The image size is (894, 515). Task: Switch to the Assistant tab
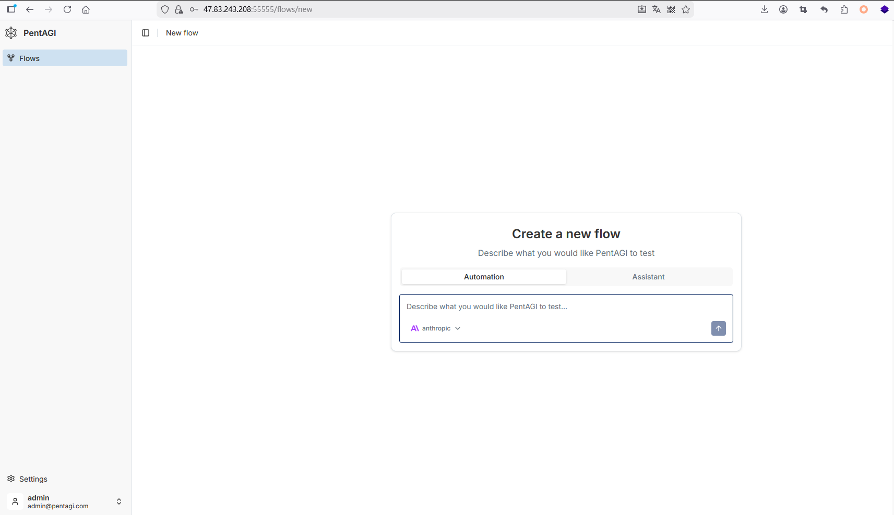point(648,277)
